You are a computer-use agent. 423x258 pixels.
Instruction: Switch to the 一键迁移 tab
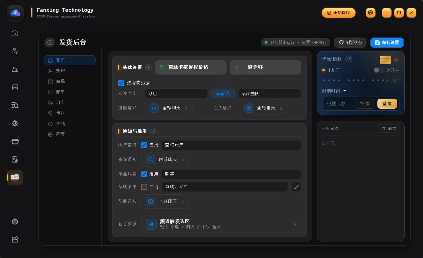click(x=265, y=67)
